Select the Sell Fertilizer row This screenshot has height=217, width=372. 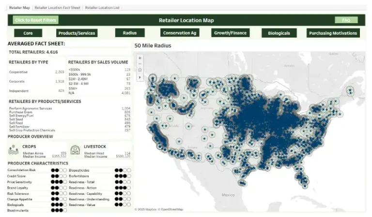pos(70,127)
